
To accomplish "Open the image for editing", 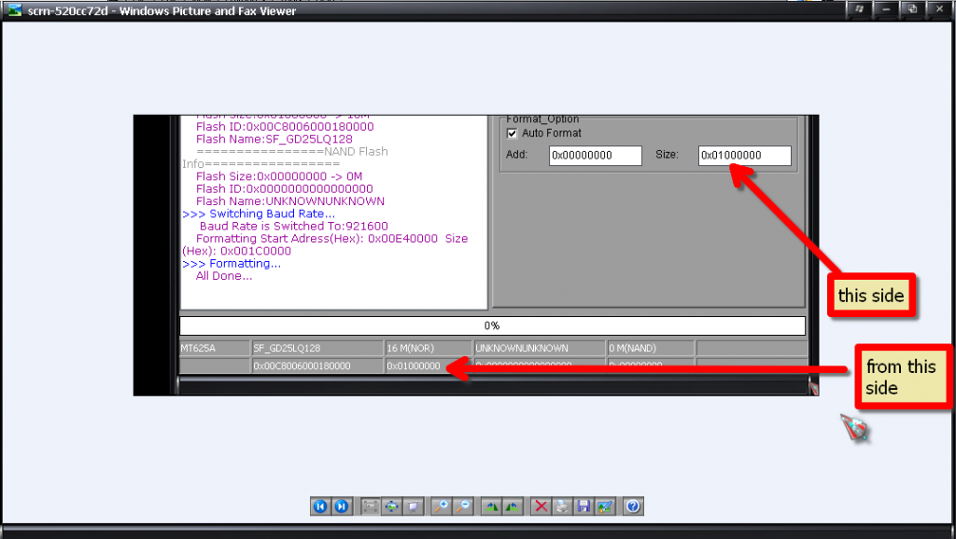I will pyautogui.click(x=605, y=506).
